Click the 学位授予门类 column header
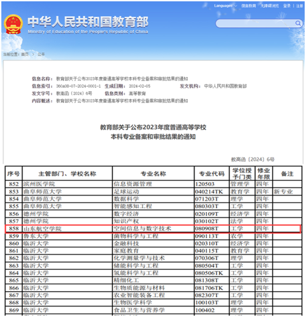The image size is (306, 317). [242, 173]
